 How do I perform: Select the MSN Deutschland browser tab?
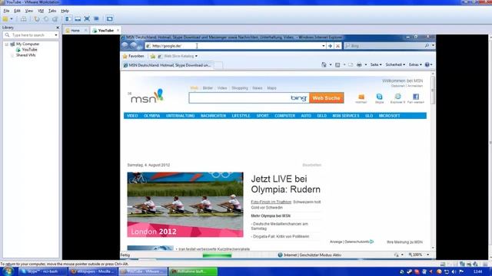tap(168, 65)
